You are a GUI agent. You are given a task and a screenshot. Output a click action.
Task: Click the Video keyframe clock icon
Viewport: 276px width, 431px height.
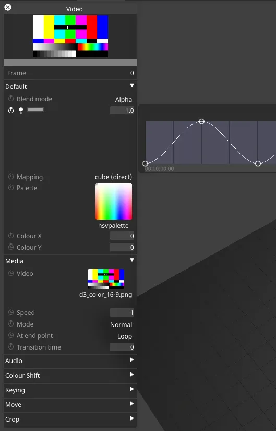pos(11,273)
